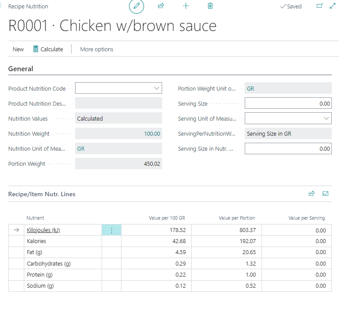The width and height of the screenshot is (345, 312).
Task: Open Product Nutrition Code dropdown
Action: pyautogui.click(x=156, y=88)
